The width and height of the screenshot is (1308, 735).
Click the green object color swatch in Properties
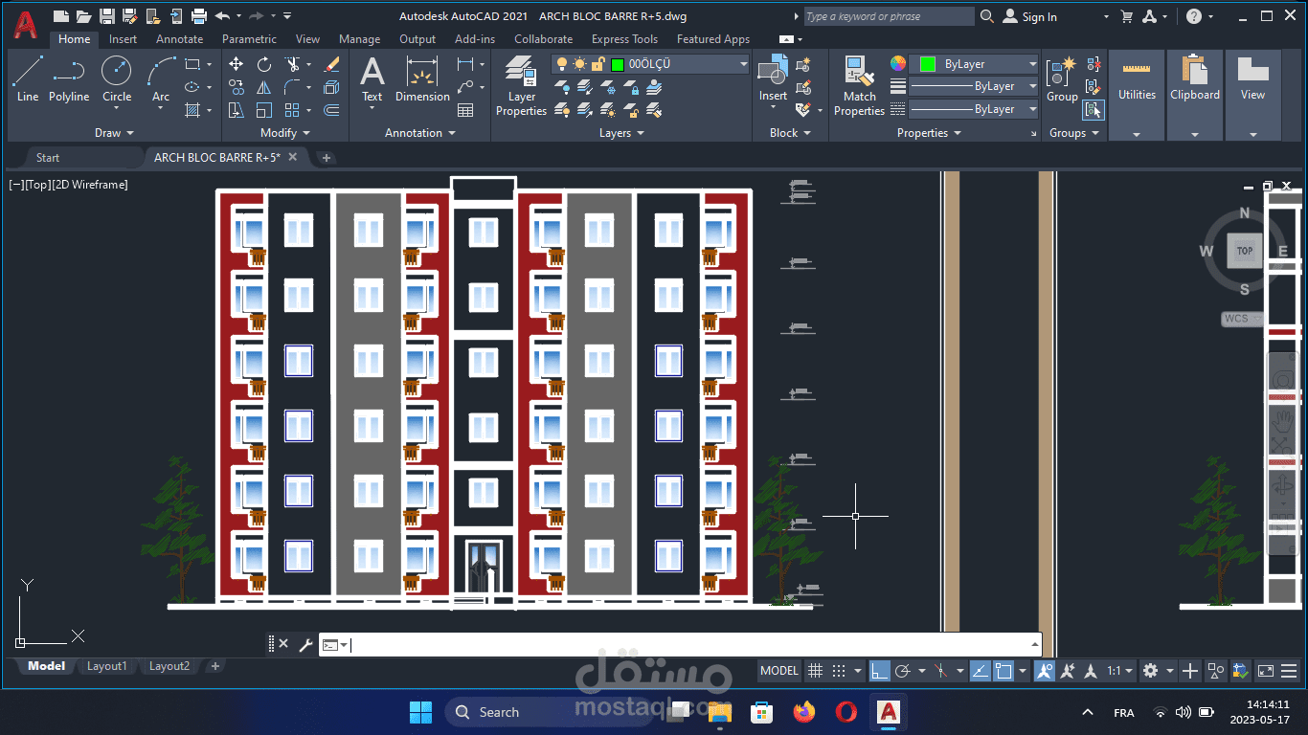[927, 64]
